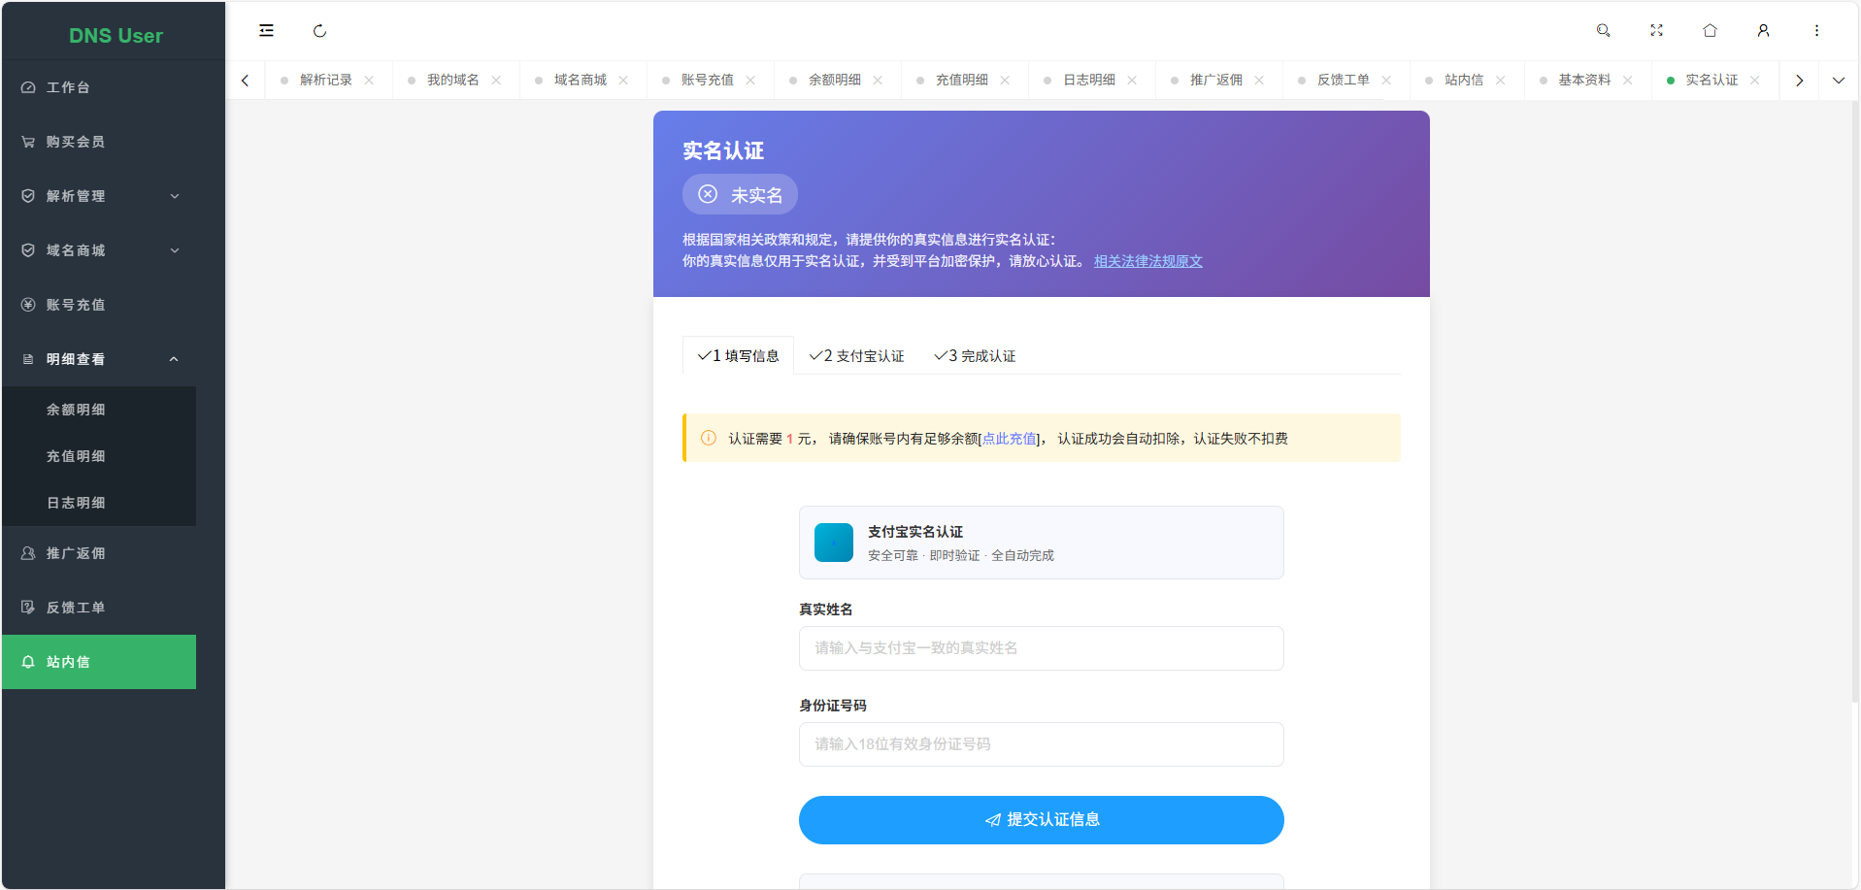Click the 真实姓名 name input field
This screenshot has height=890, width=1861.
click(x=1041, y=648)
